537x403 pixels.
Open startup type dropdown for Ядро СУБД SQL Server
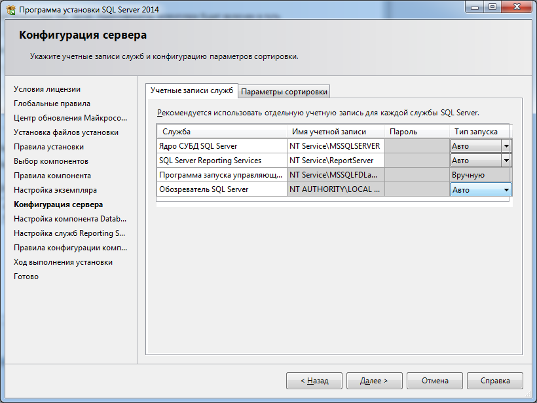tap(506, 146)
